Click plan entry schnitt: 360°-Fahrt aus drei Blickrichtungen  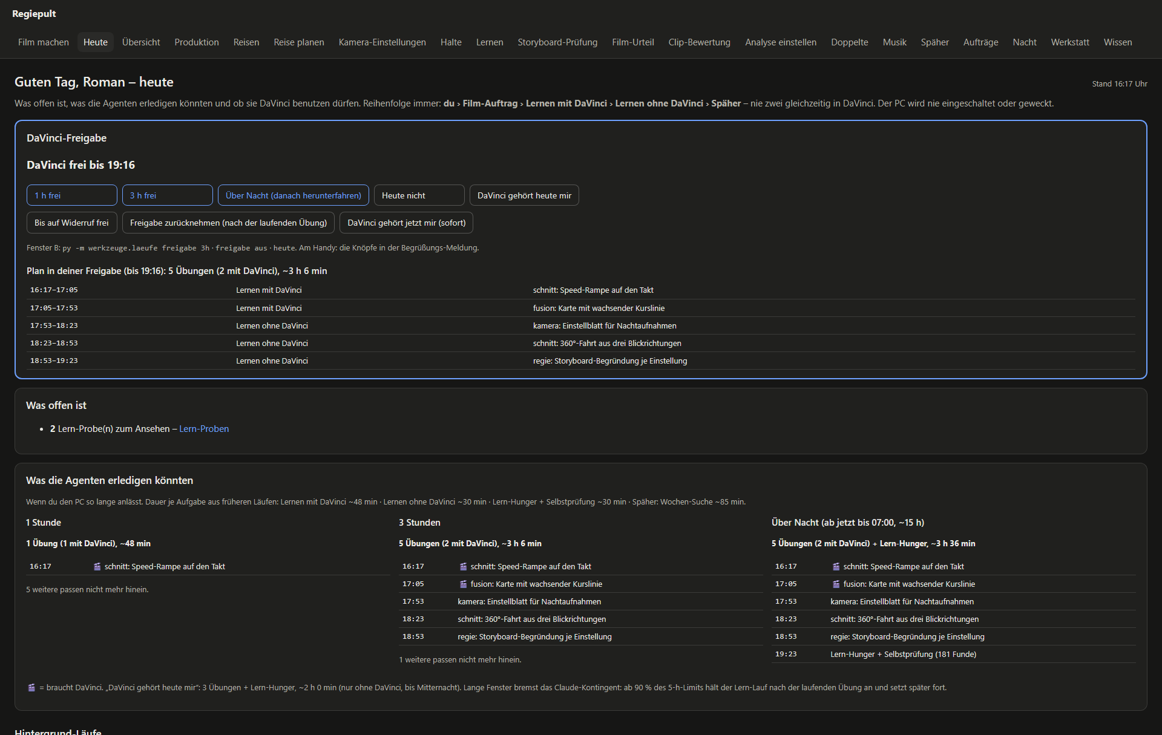coord(607,343)
